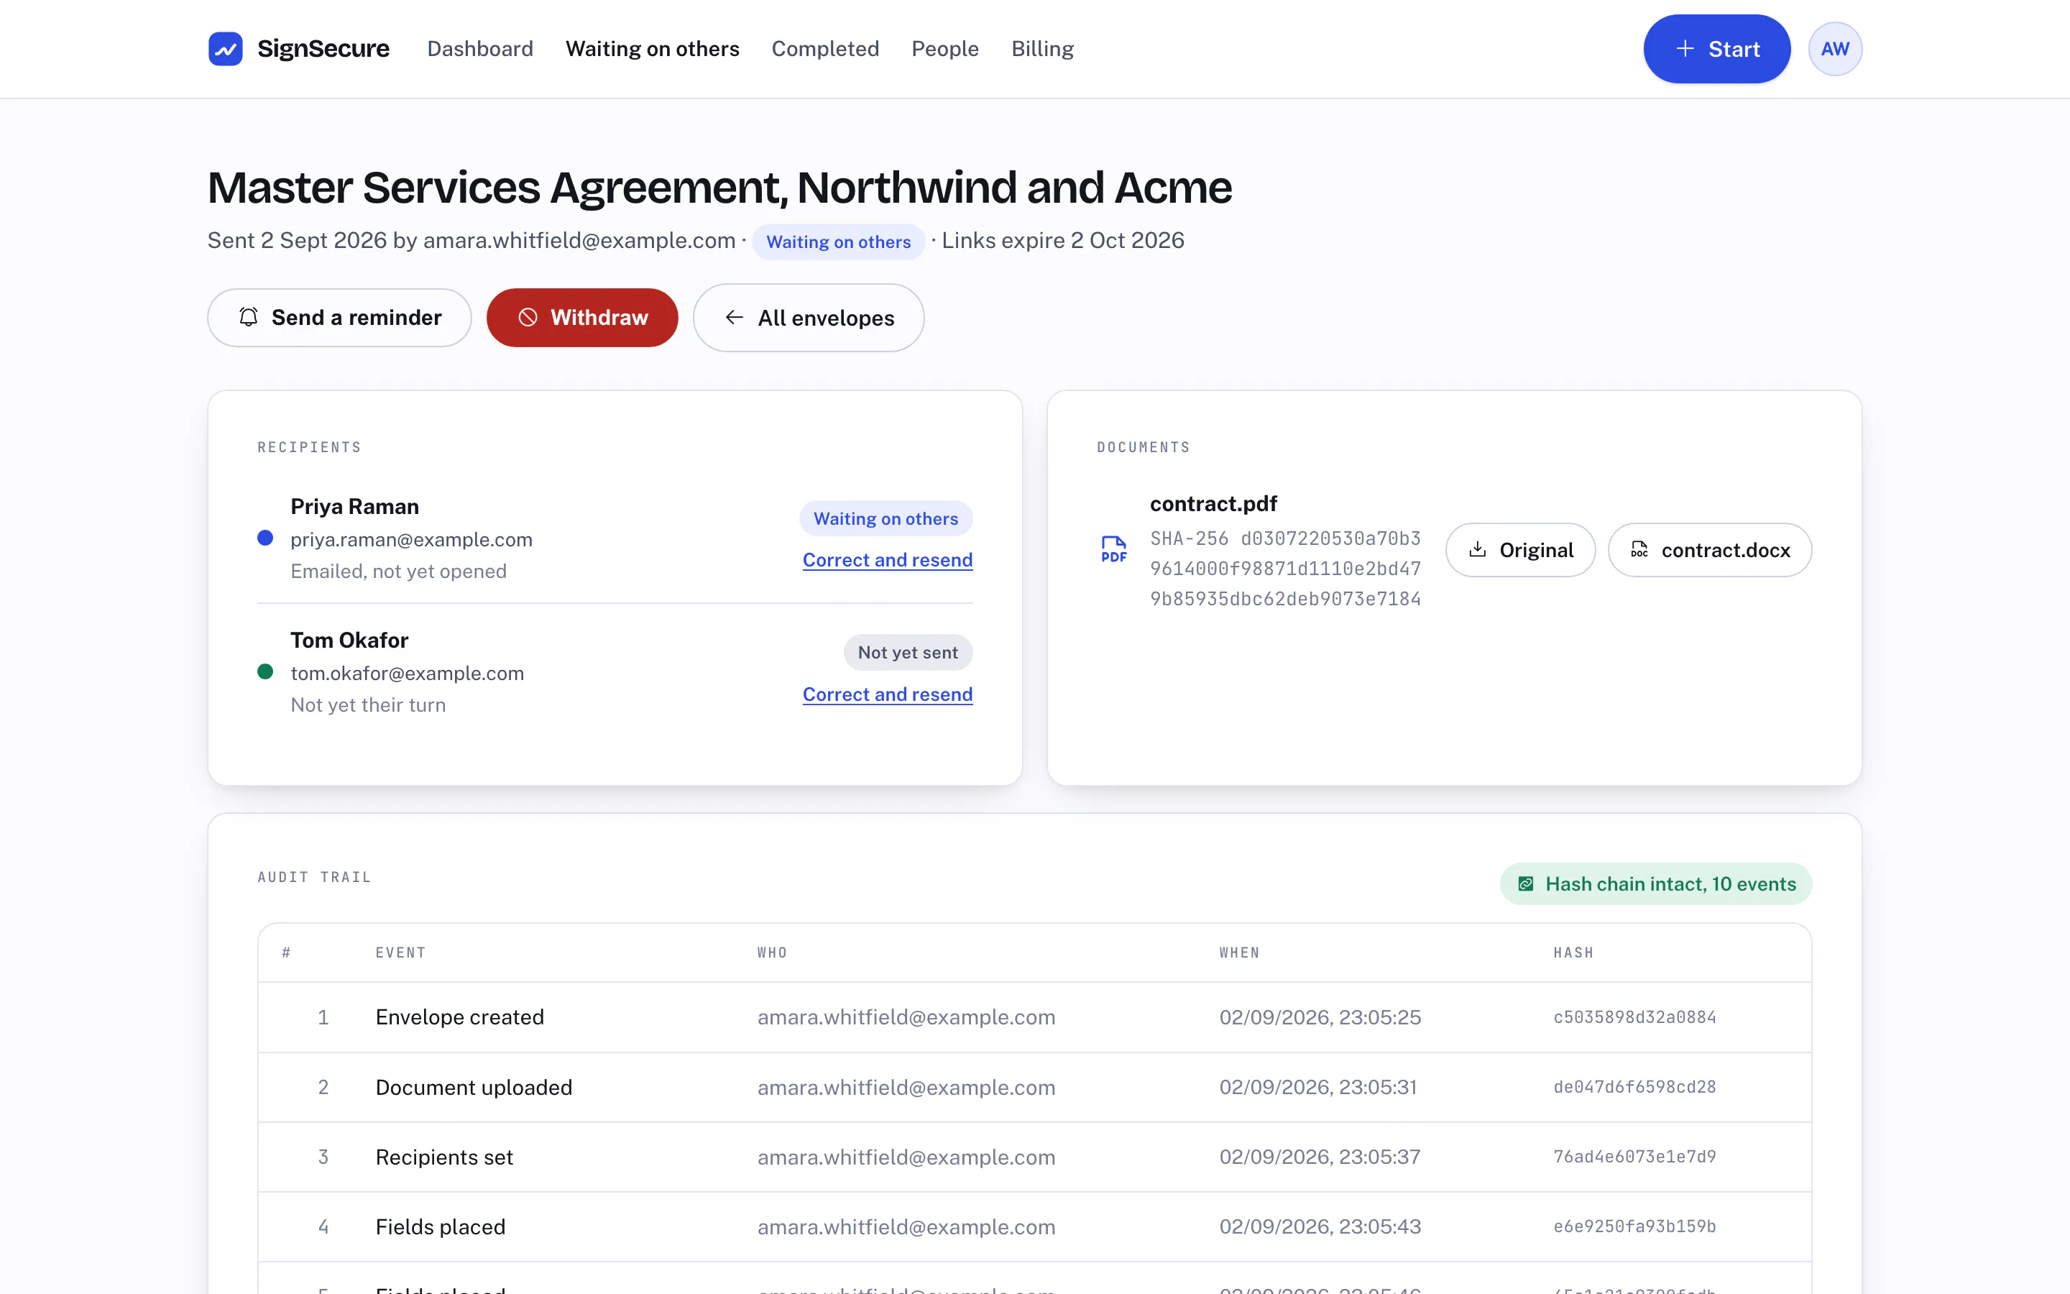Click the SignSecure brand name
The image size is (2070, 1294).
click(x=323, y=49)
